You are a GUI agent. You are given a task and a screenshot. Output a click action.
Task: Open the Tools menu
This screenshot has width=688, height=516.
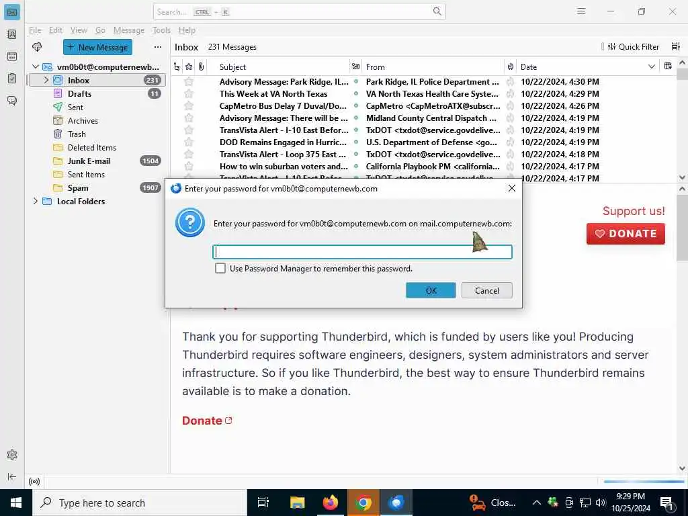pos(161,30)
